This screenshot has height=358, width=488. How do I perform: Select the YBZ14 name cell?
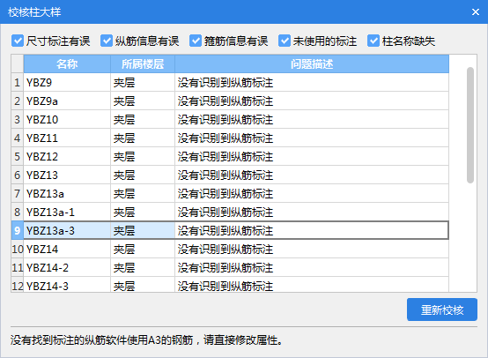[x=67, y=250]
